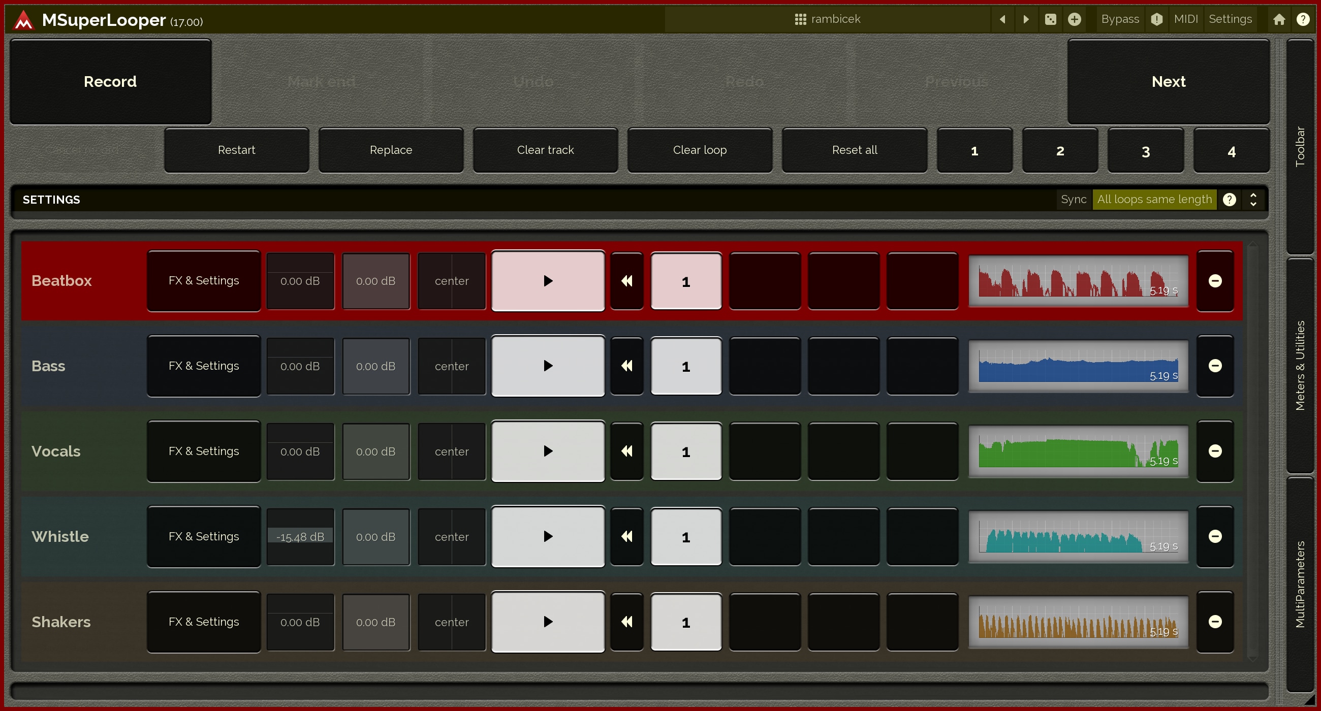Collapse the Settings panel arrows

(1253, 200)
